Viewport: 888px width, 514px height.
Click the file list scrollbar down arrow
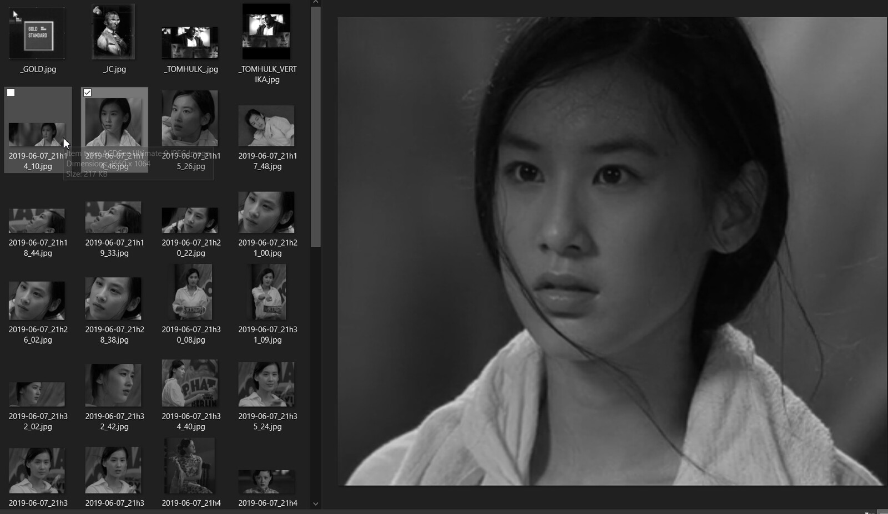tap(316, 503)
